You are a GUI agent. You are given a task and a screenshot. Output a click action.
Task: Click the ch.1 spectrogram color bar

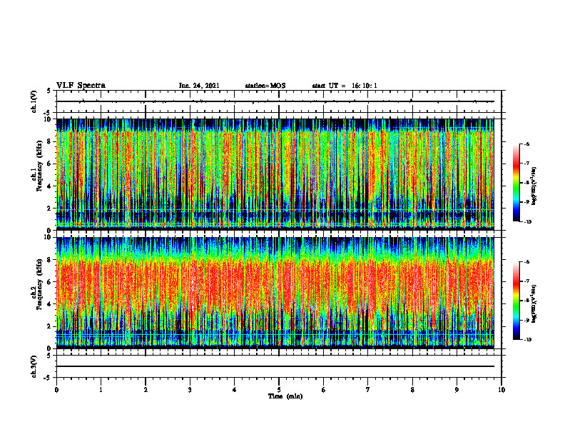(516, 183)
